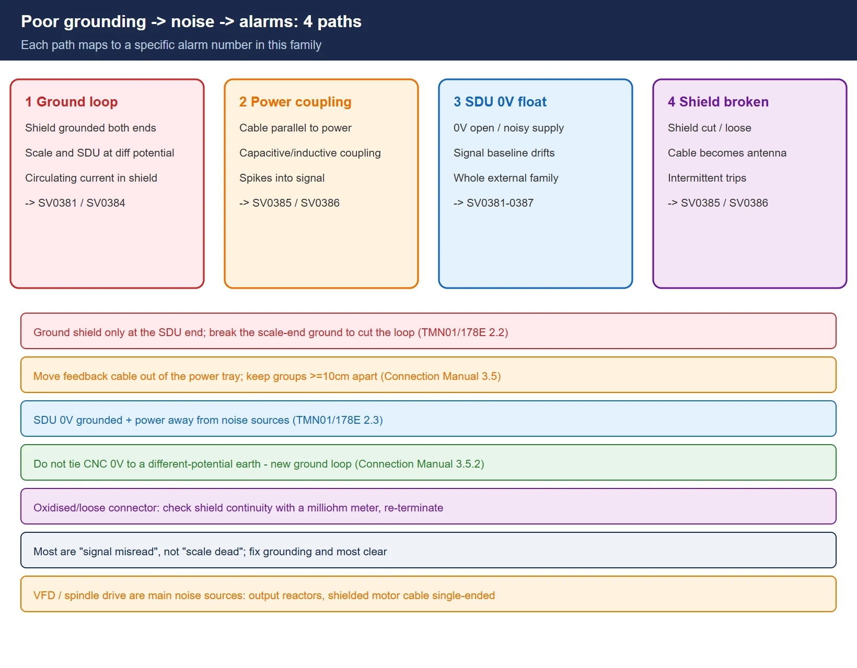This screenshot has height=668, width=857.
Task: Click '-> SV0385 / SV0386' under Power coupling
Action: (289, 203)
